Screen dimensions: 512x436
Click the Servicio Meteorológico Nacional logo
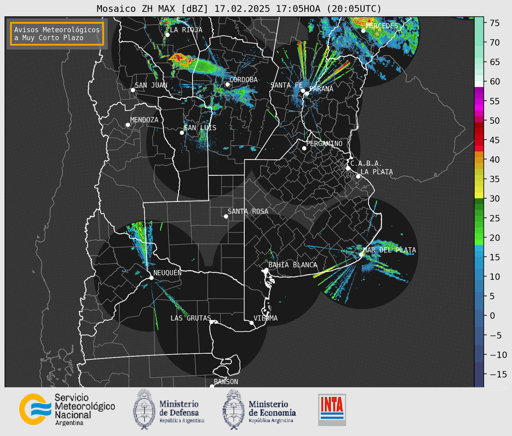67,409
